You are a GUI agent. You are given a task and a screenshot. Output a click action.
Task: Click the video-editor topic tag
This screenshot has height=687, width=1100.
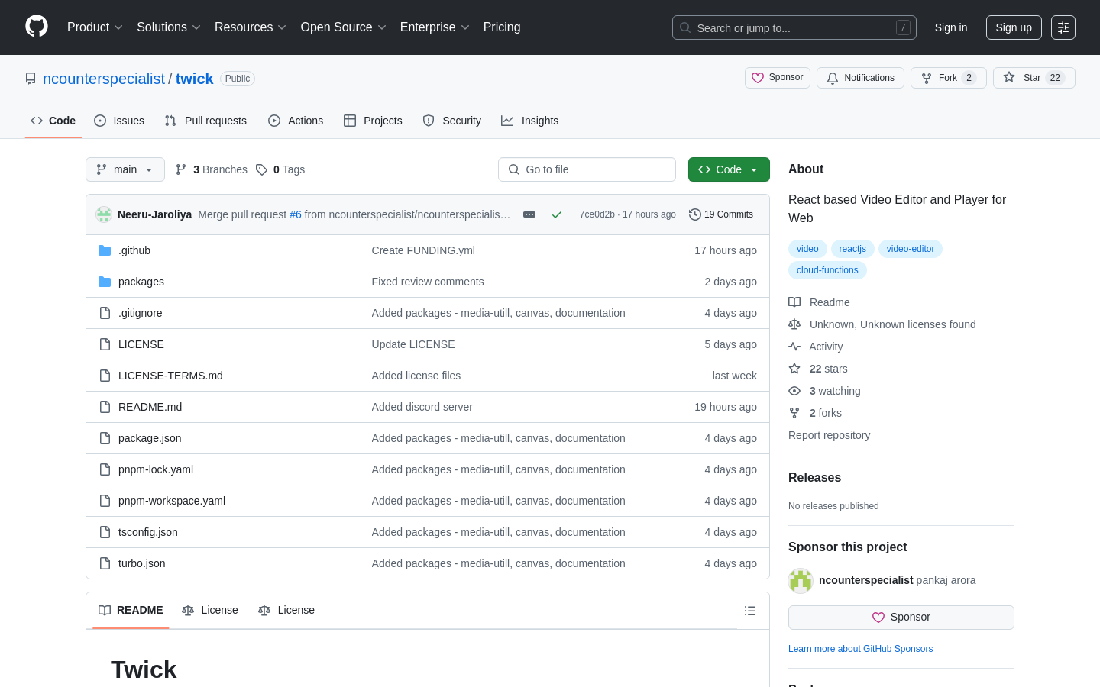tap(911, 249)
